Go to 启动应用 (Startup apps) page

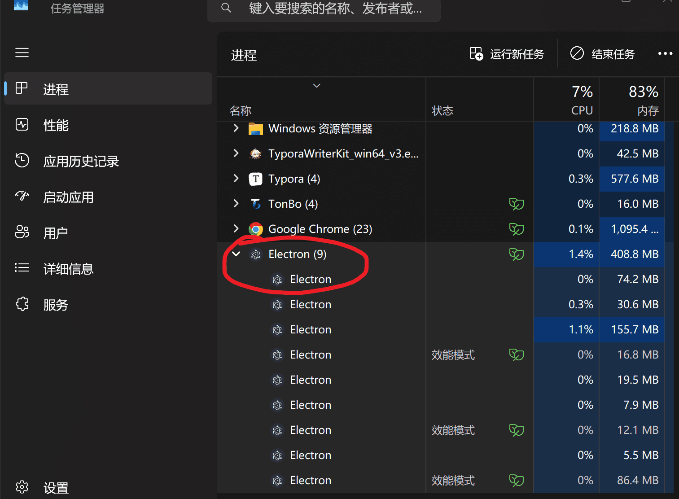click(x=108, y=197)
